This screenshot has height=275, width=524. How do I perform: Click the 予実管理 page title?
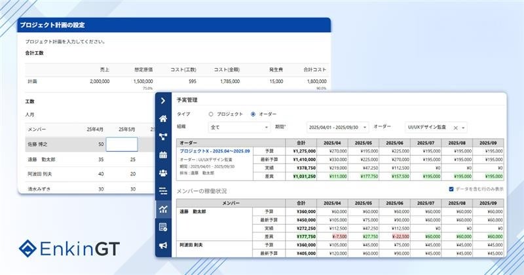pos(187,100)
